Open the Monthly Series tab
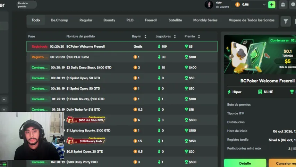The image size is (296, 167). click(205, 20)
